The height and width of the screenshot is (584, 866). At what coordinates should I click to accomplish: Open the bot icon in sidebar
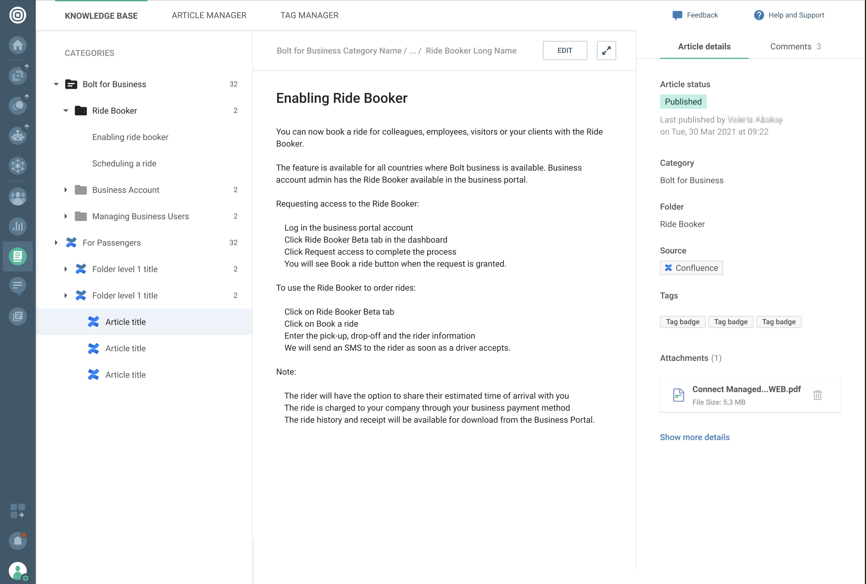18,136
